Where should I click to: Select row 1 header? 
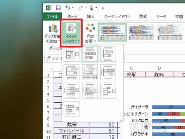[x=48, y=75]
